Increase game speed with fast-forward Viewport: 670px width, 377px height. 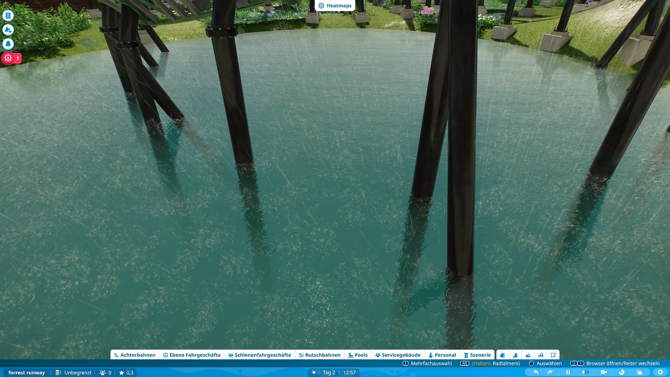click(586, 372)
